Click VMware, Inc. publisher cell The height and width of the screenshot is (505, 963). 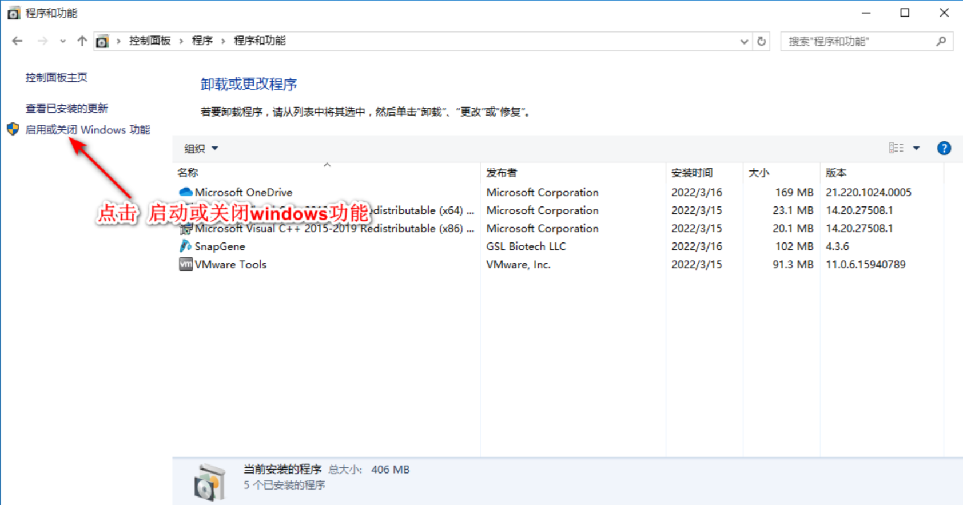click(x=518, y=265)
